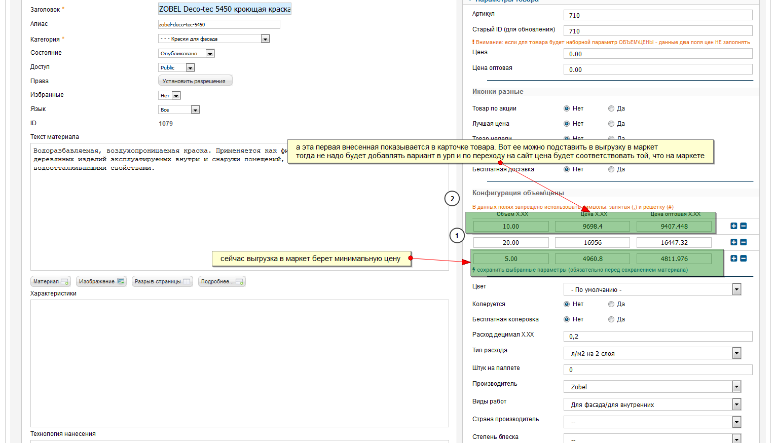Select Нет for Бесплатная доставка

[x=567, y=169]
